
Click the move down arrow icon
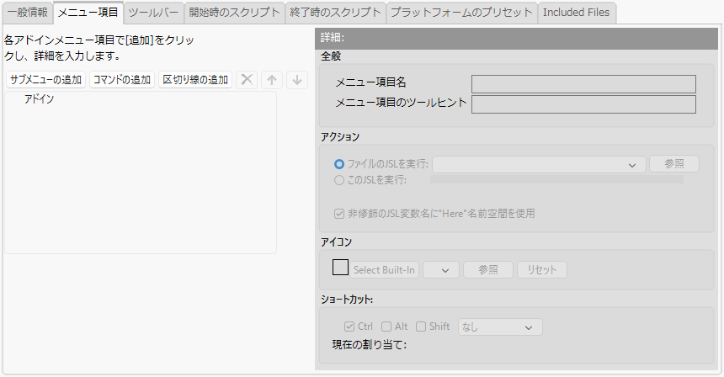(297, 80)
